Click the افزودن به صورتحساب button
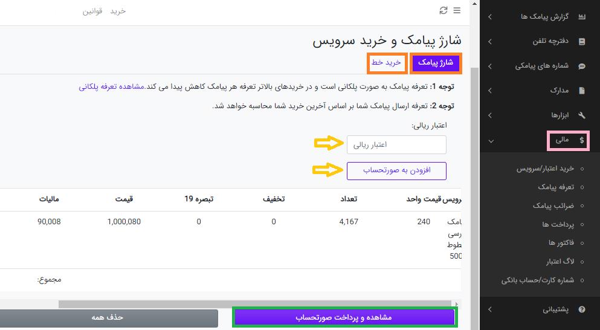The height and width of the screenshot is (330, 600). tap(396, 171)
